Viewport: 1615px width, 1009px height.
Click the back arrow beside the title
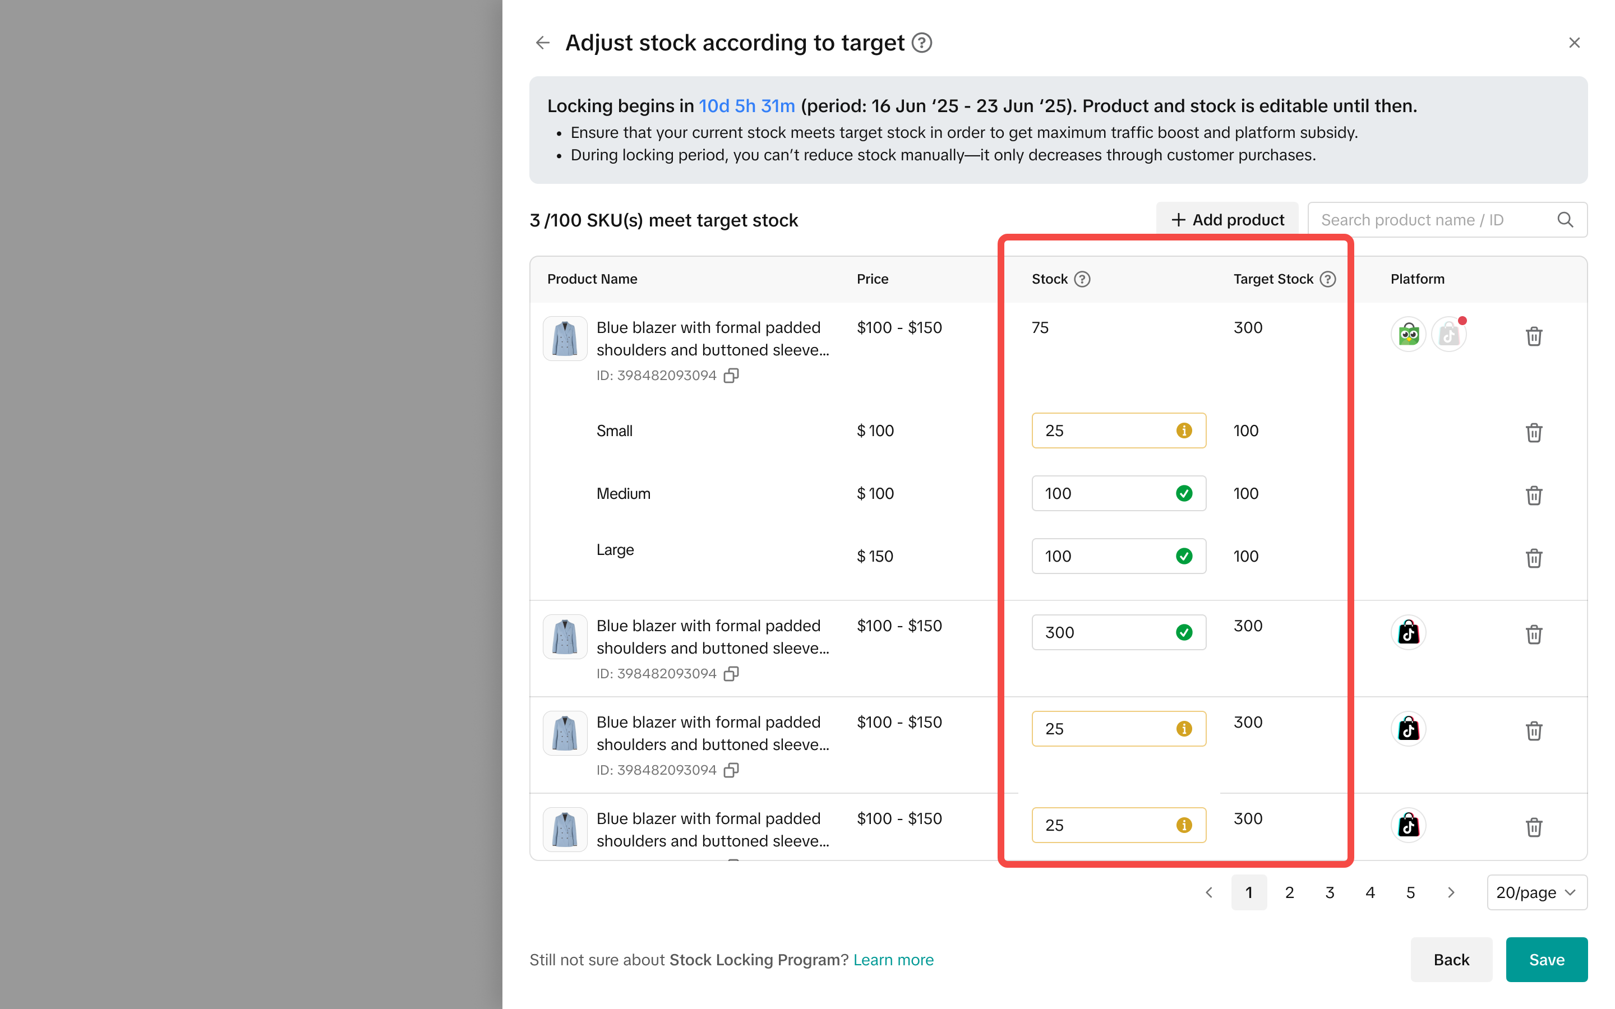point(543,43)
